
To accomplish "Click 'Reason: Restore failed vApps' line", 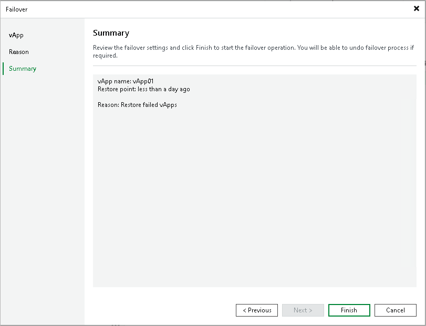I will (137, 105).
